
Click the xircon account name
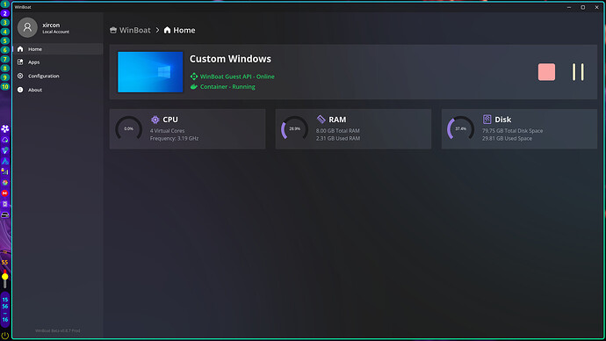tap(51, 25)
